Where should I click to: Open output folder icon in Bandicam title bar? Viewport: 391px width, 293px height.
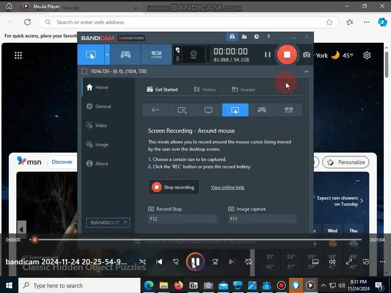244,37
